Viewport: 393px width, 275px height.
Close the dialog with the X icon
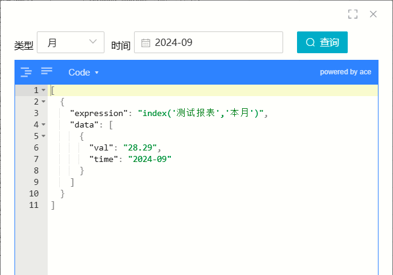click(x=373, y=14)
